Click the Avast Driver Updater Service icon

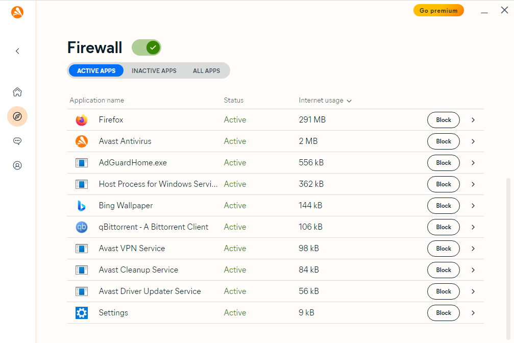tap(82, 291)
